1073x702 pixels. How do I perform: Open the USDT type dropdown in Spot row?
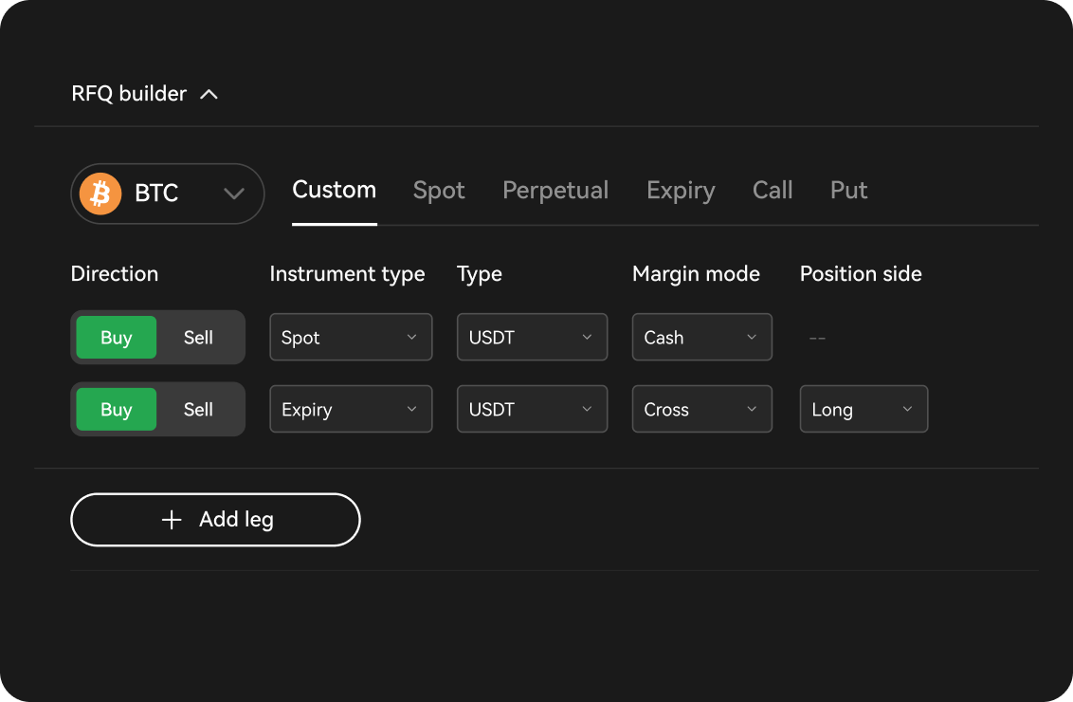(533, 337)
